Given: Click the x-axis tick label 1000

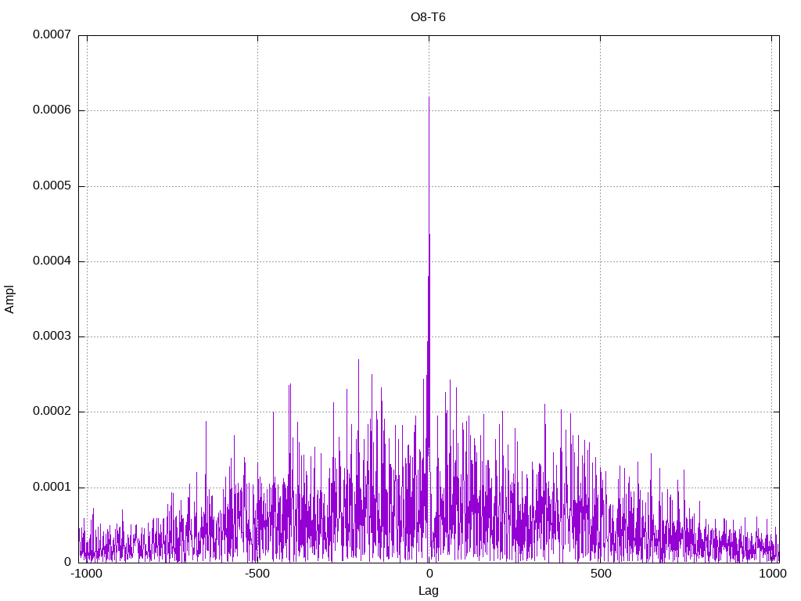Looking at the screenshot, I should pos(772,574).
